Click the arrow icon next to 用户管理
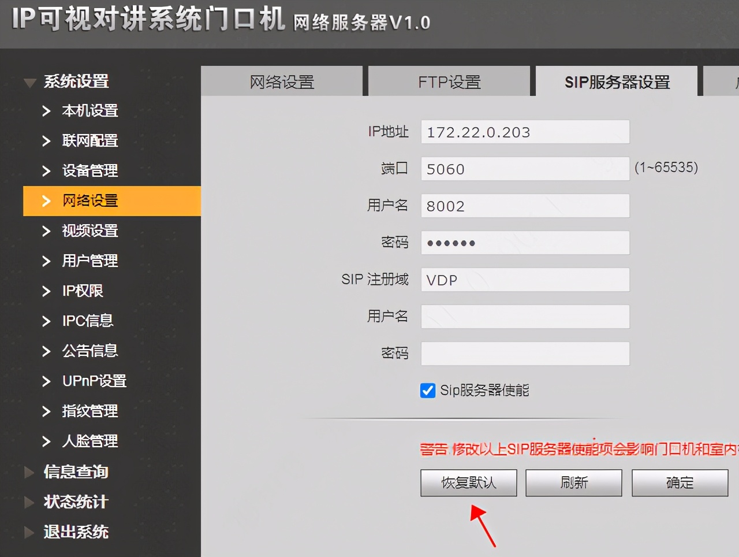The height and width of the screenshot is (557, 739). pos(46,261)
